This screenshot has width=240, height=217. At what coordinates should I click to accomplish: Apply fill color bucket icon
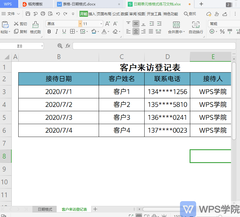(94, 31)
